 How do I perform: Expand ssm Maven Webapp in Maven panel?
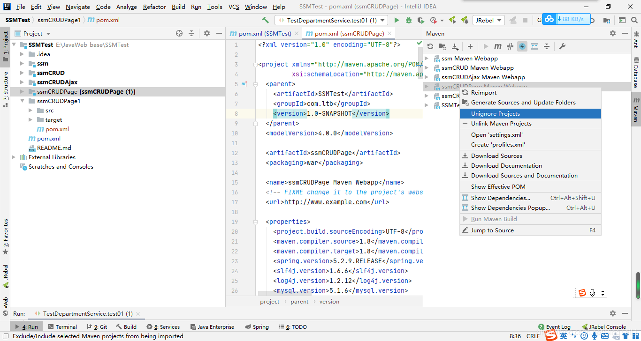tap(427, 59)
